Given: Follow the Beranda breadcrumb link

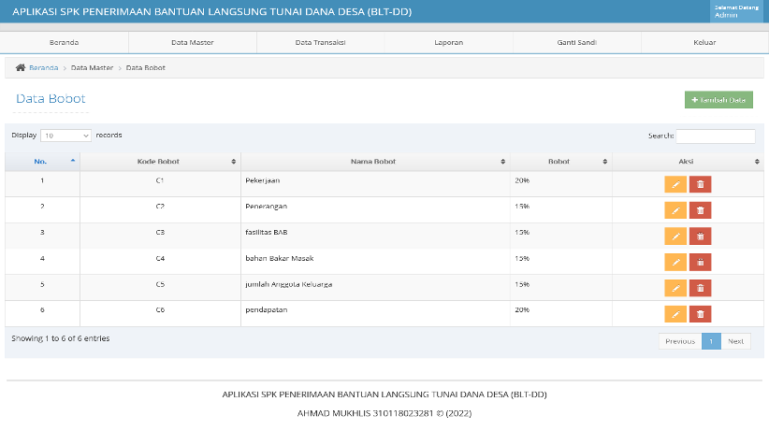Looking at the screenshot, I should pyautogui.click(x=44, y=67).
